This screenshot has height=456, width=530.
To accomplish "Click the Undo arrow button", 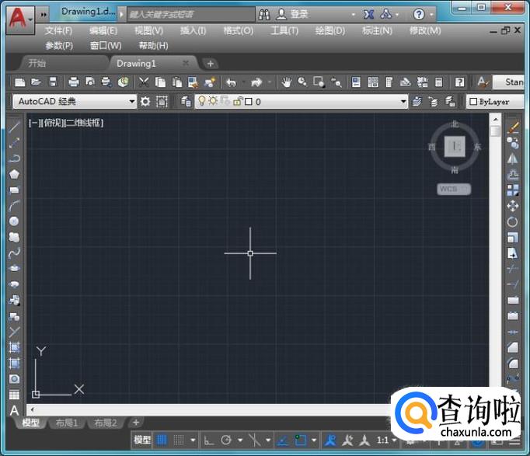I will [x=231, y=82].
